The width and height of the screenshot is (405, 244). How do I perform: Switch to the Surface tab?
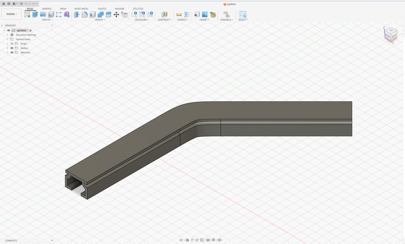pyautogui.click(x=47, y=9)
